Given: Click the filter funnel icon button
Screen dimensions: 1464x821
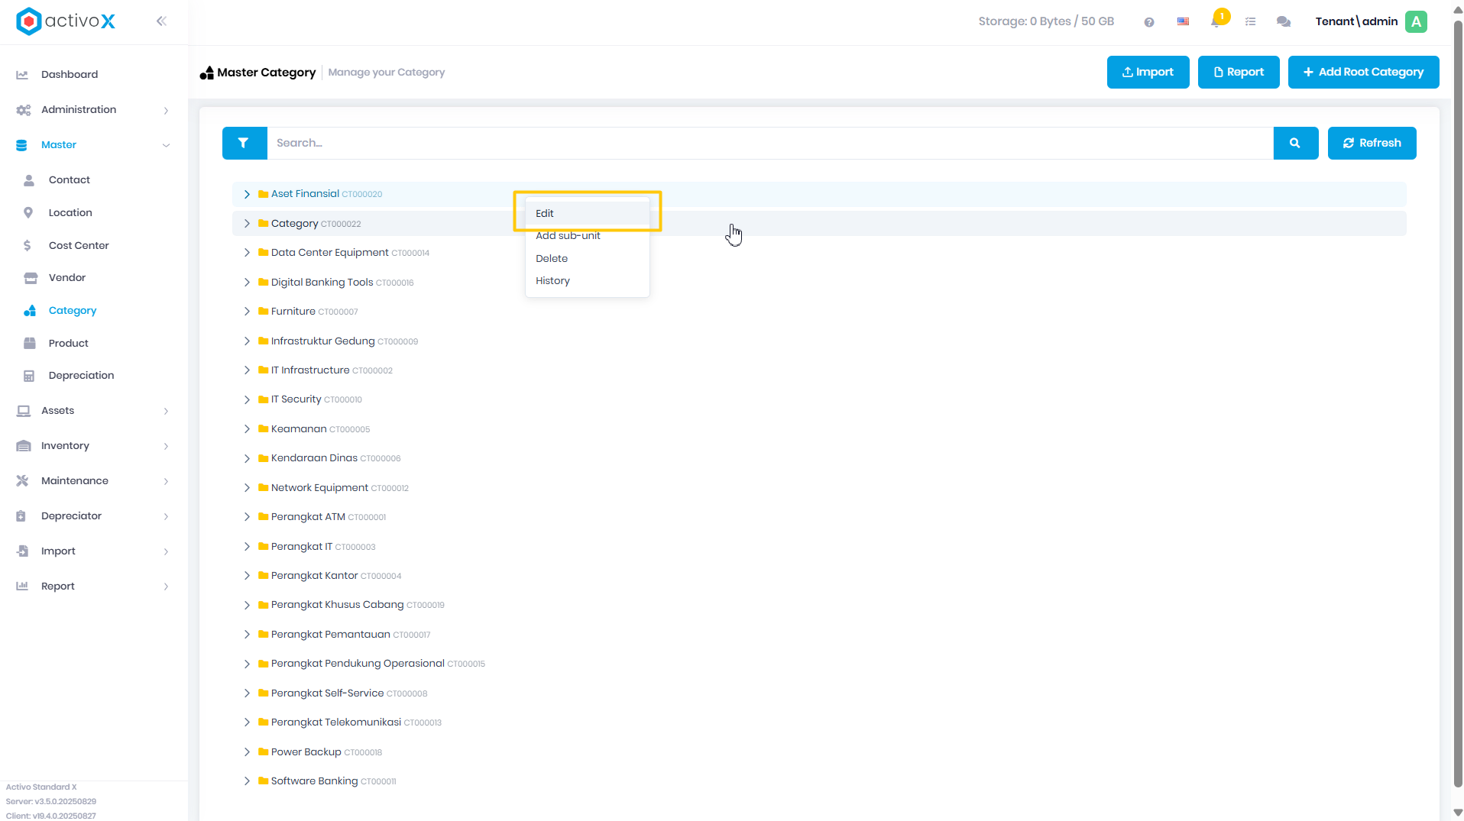Looking at the screenshot, I should (243, 143).
